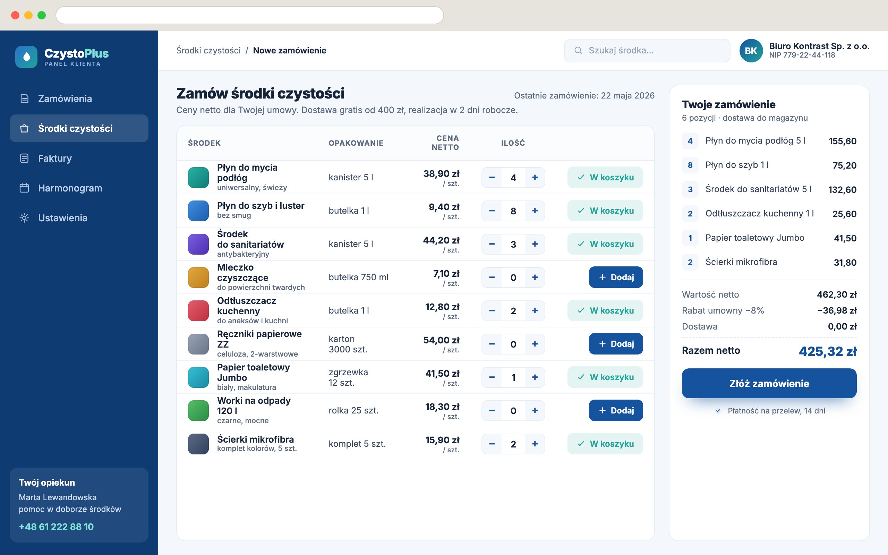Click plus for Worki na odpady
The height and width of the screenshot is (555, 888).
coord(535,411)
